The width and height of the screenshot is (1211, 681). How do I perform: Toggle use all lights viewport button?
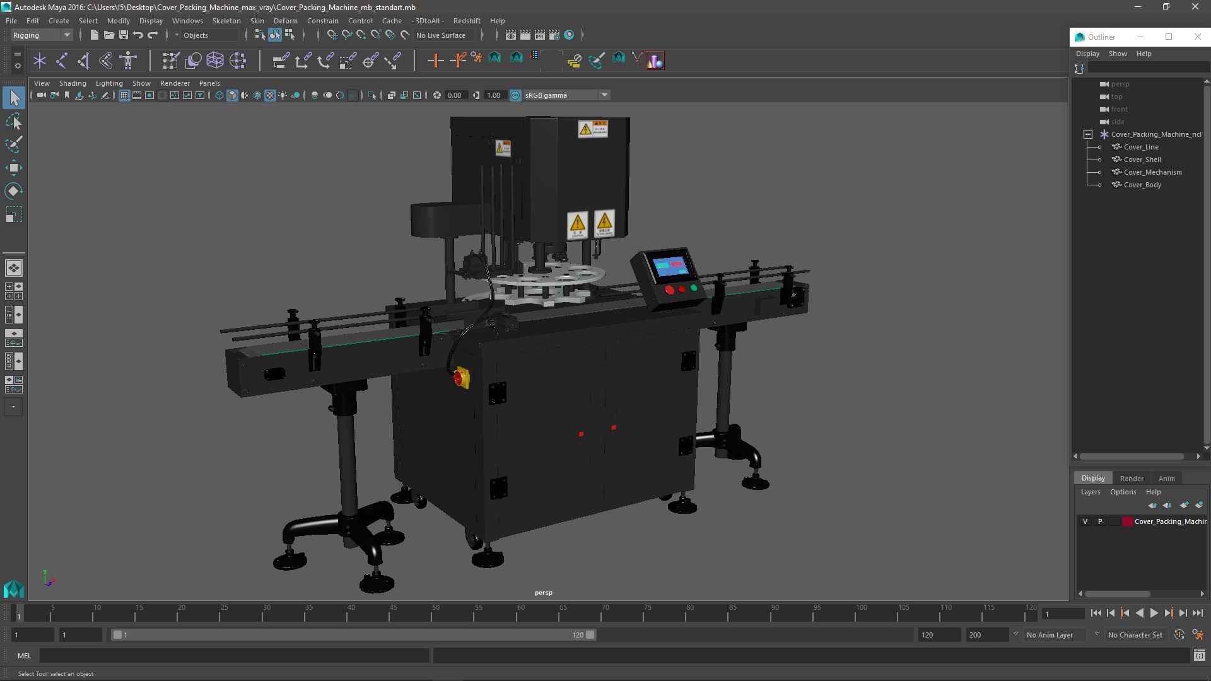click(x=283, y=95)
